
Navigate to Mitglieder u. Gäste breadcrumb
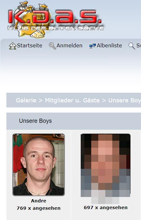click(72, 100)
